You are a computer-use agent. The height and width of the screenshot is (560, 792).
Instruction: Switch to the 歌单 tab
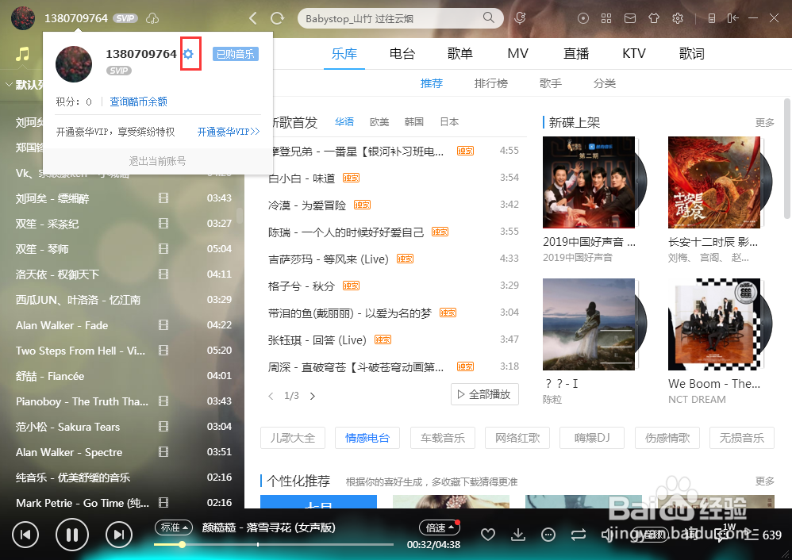460,53
